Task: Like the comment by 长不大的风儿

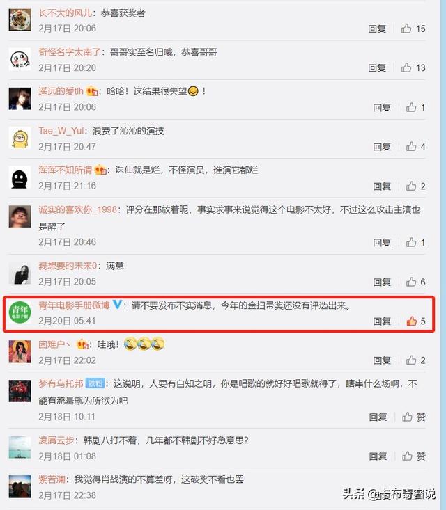Action: 406,29
